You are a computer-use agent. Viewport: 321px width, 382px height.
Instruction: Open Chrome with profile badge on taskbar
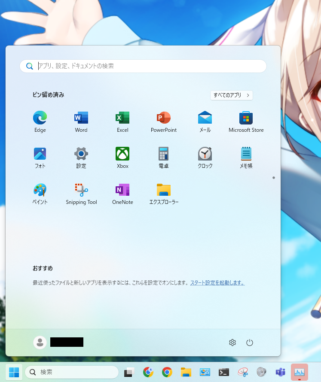[x=148, y=372]
